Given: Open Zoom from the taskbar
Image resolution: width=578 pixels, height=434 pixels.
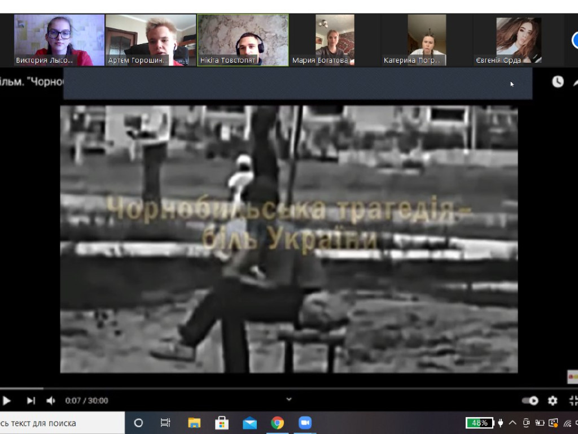Looking at the screenshot, I should (305, 423).
